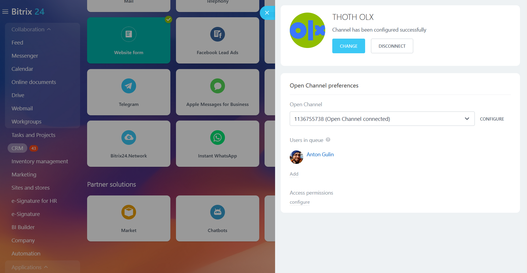
Task: Click the Bitrix24.Network cloud icon
Action: 129,138
